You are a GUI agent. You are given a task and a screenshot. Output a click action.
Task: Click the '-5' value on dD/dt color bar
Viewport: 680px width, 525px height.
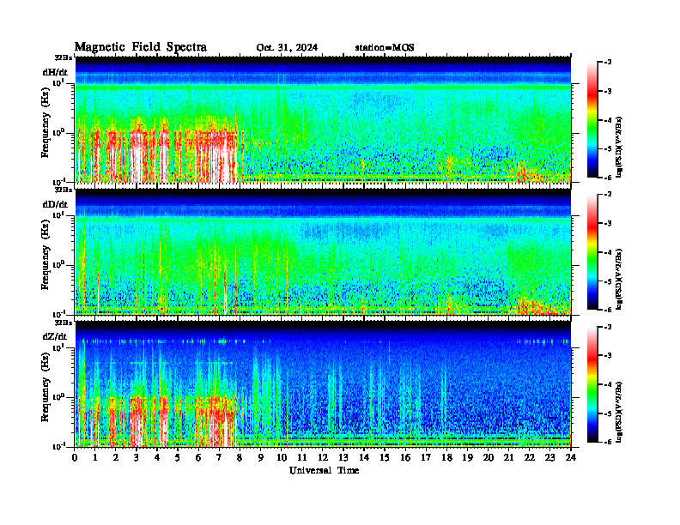coord(608,281)
